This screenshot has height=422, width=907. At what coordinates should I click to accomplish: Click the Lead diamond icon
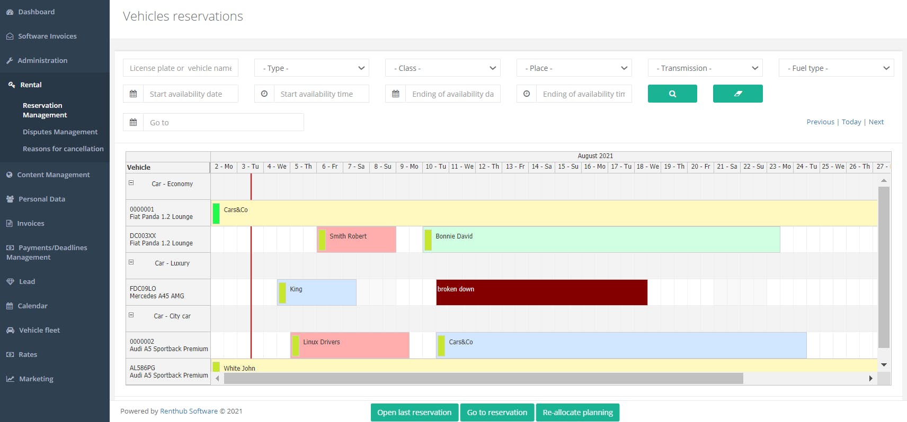[10, 282]
